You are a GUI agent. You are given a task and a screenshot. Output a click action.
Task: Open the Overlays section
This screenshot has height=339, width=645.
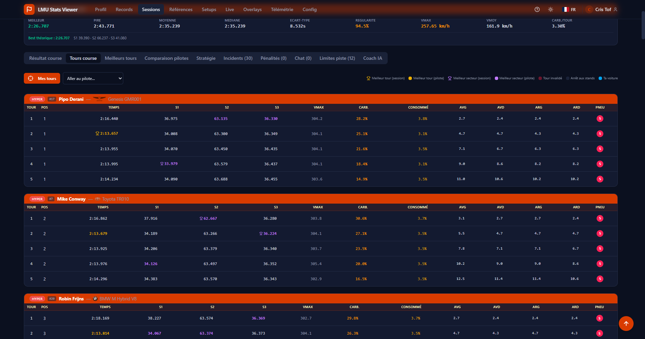coord(252,9)
